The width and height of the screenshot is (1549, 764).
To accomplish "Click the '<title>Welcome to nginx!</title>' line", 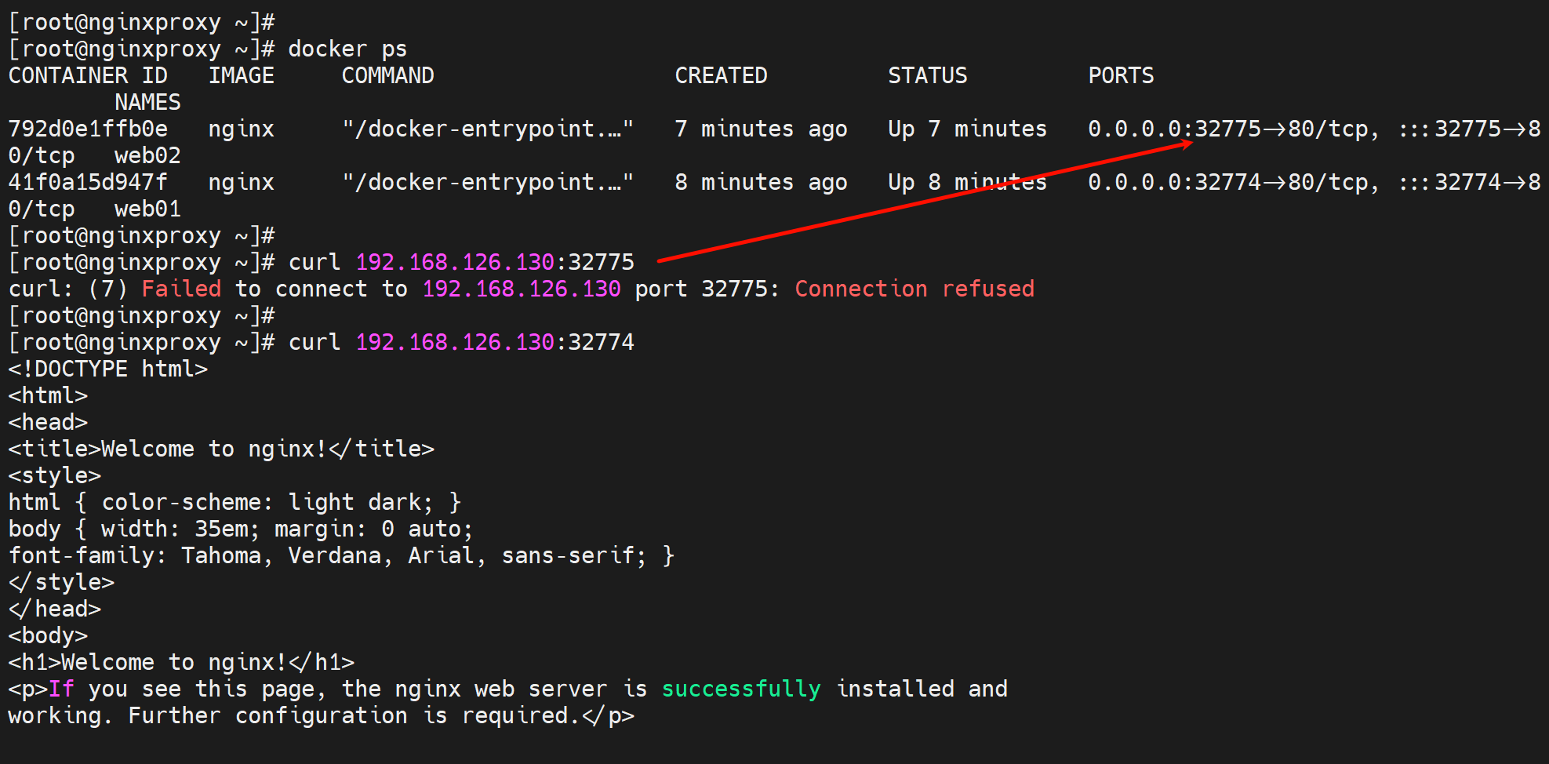I will (x=221, y=449).
